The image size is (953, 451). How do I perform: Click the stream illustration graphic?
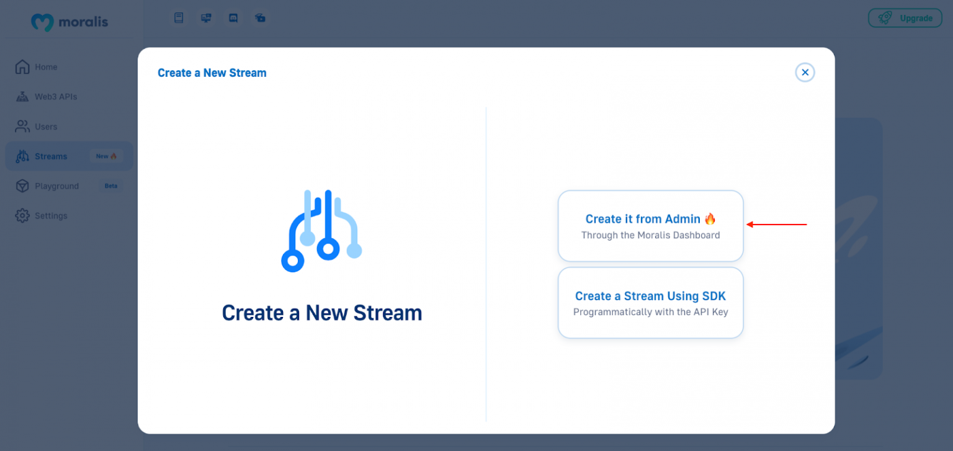(x=321, y=231)
